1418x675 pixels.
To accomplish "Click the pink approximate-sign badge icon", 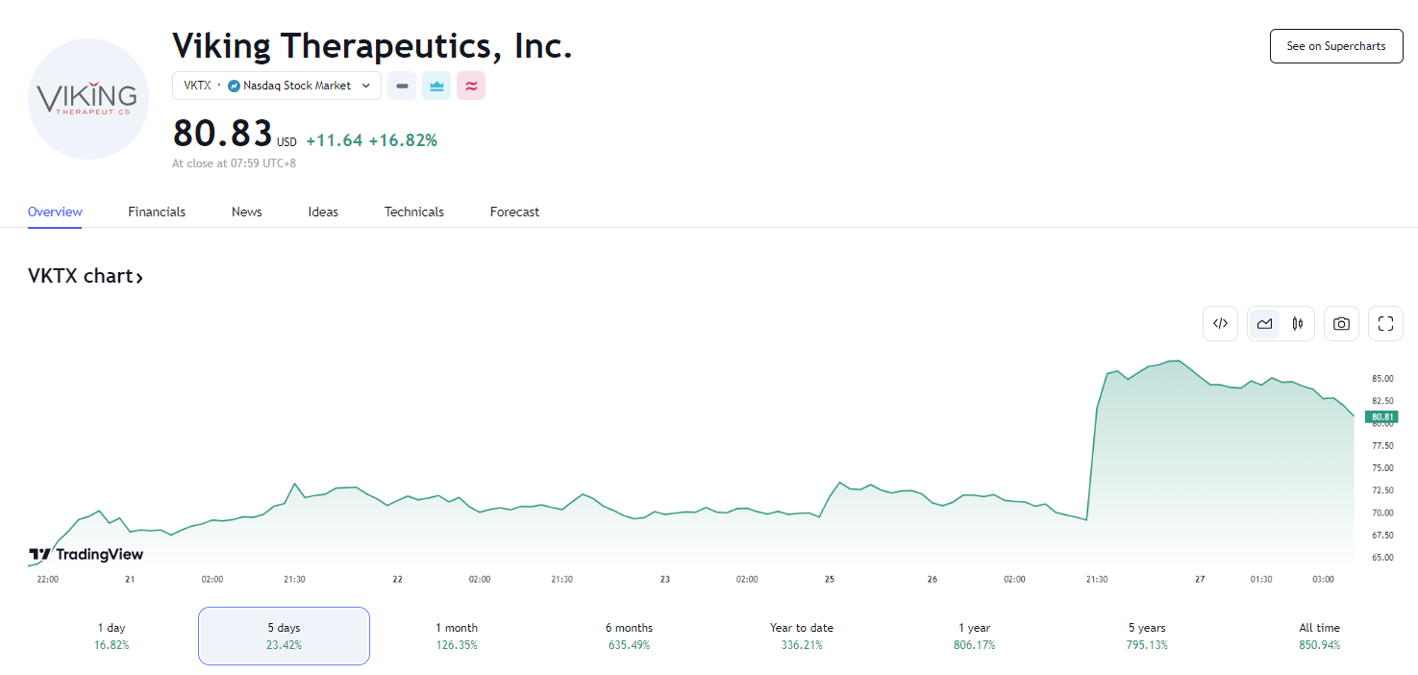I will click(x=471, y=86).
